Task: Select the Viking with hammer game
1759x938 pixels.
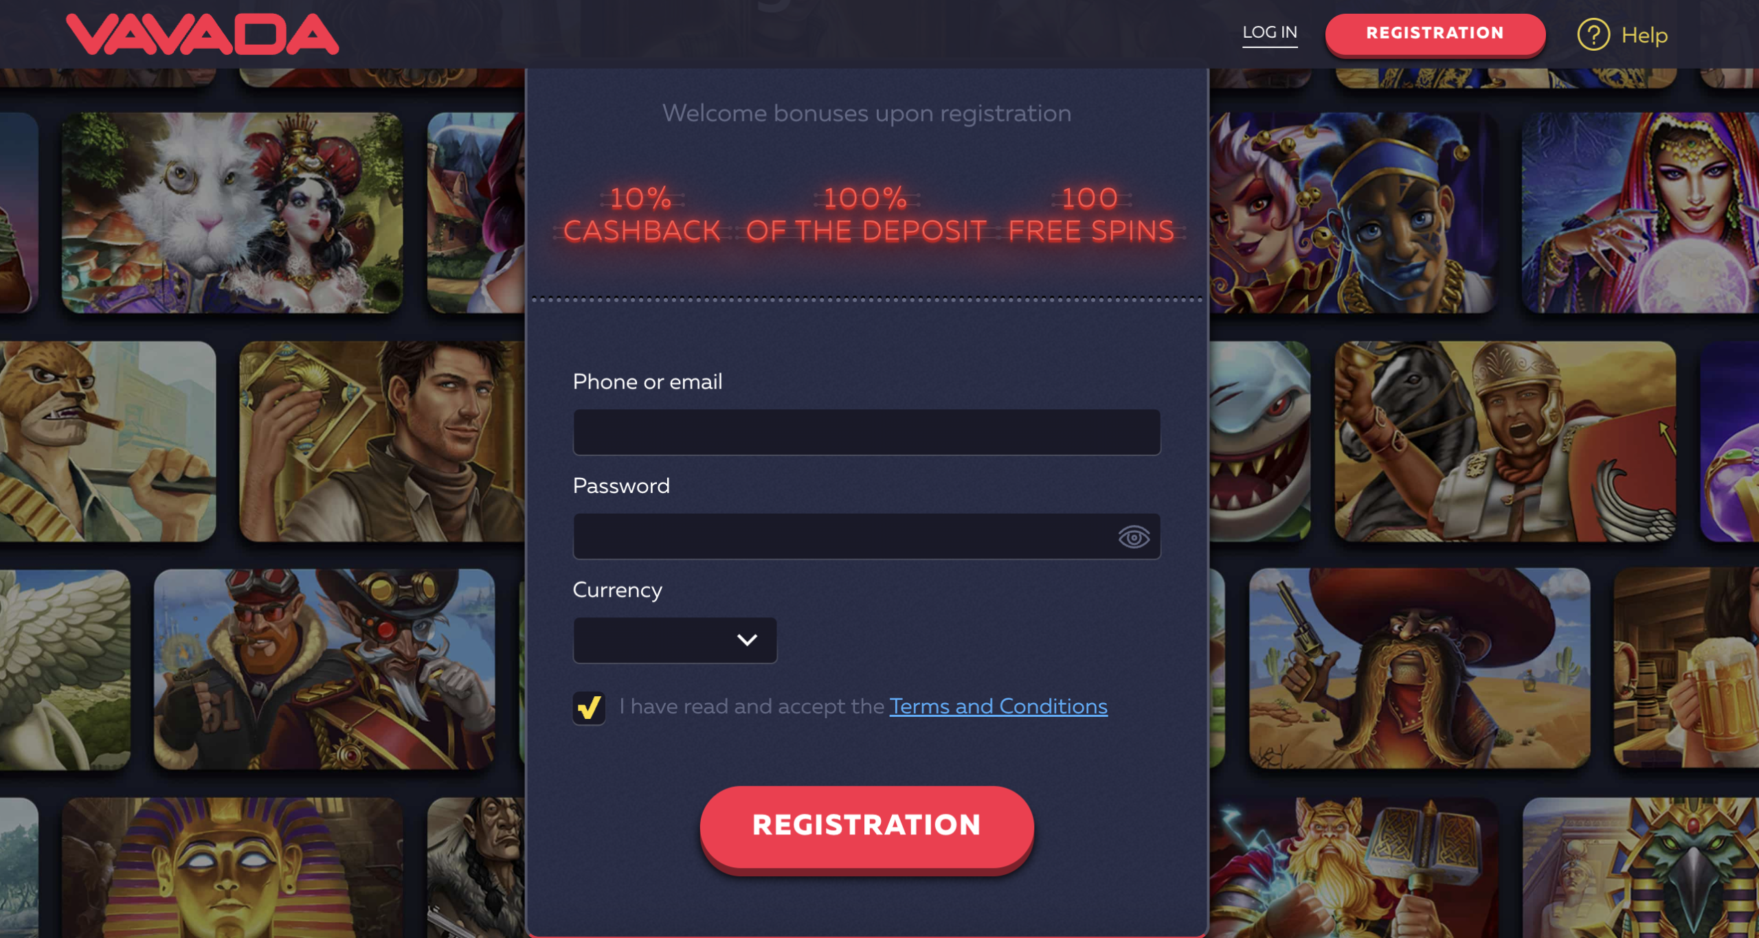Action: pyautogui.click(x=1352, y=868)
